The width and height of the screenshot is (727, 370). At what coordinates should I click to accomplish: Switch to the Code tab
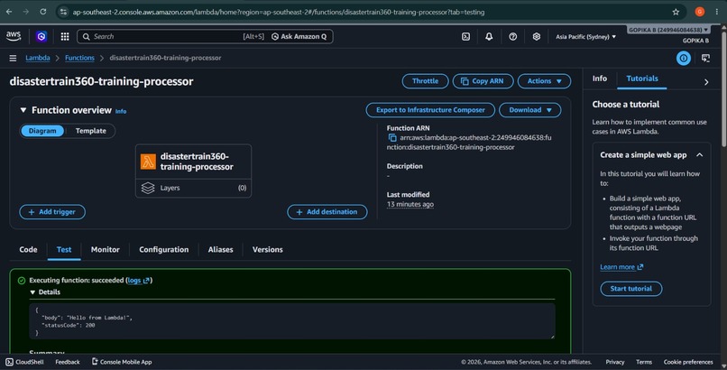28,249
